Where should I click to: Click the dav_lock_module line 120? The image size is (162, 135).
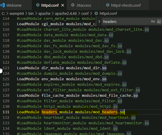click(x=74, y=52)
